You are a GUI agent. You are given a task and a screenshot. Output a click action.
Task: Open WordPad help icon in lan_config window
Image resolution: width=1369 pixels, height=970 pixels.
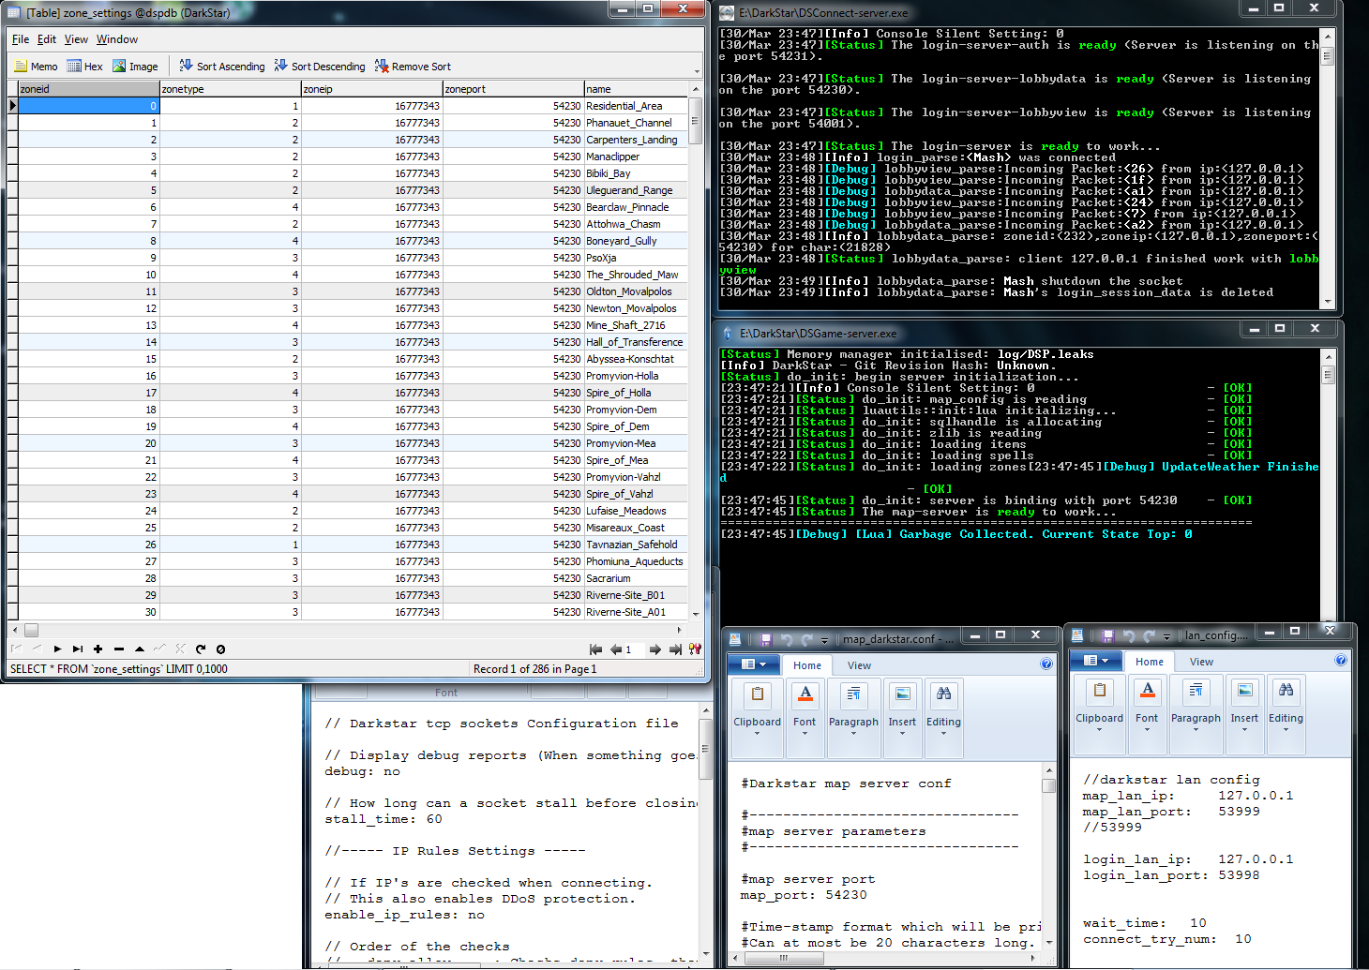pyautogui.click(x=1340, y=661)
